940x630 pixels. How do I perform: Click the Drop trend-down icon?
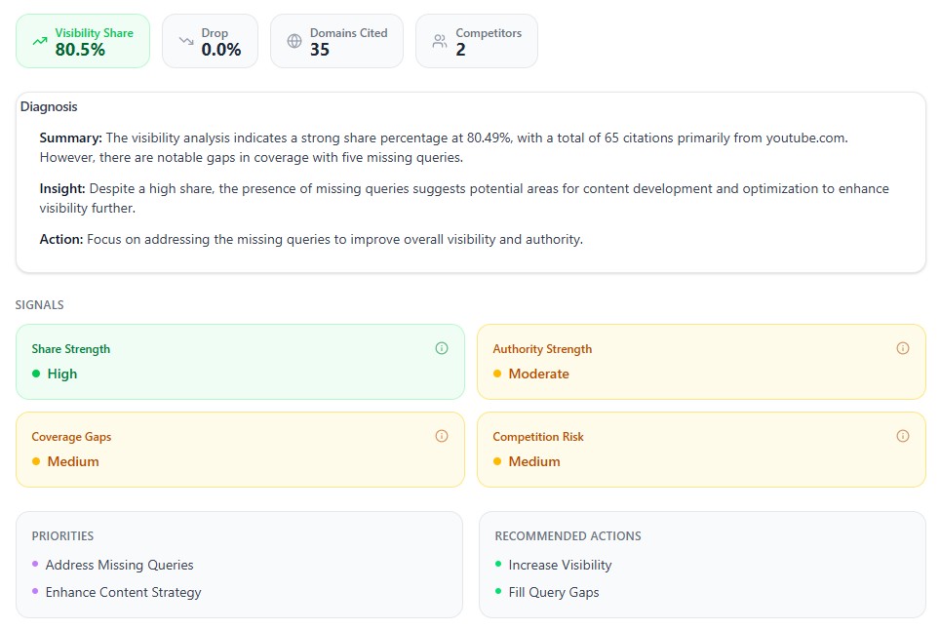click(186, 41)
